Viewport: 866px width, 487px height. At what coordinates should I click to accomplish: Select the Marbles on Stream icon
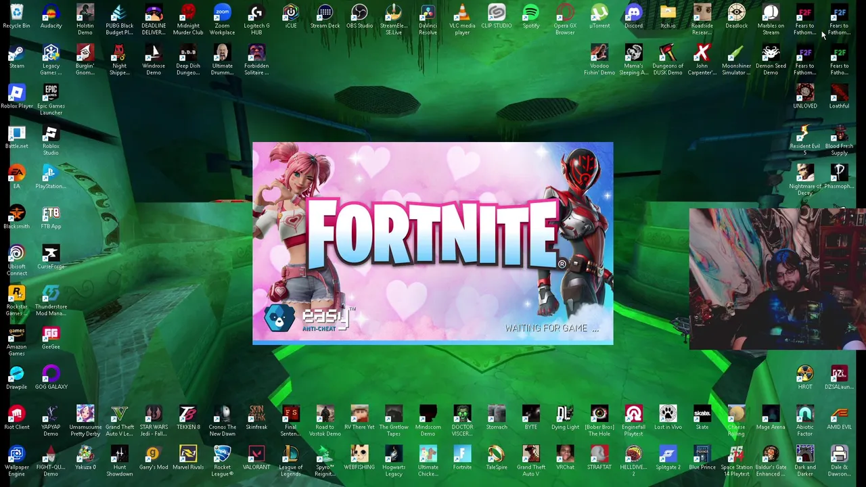point(771,20)
